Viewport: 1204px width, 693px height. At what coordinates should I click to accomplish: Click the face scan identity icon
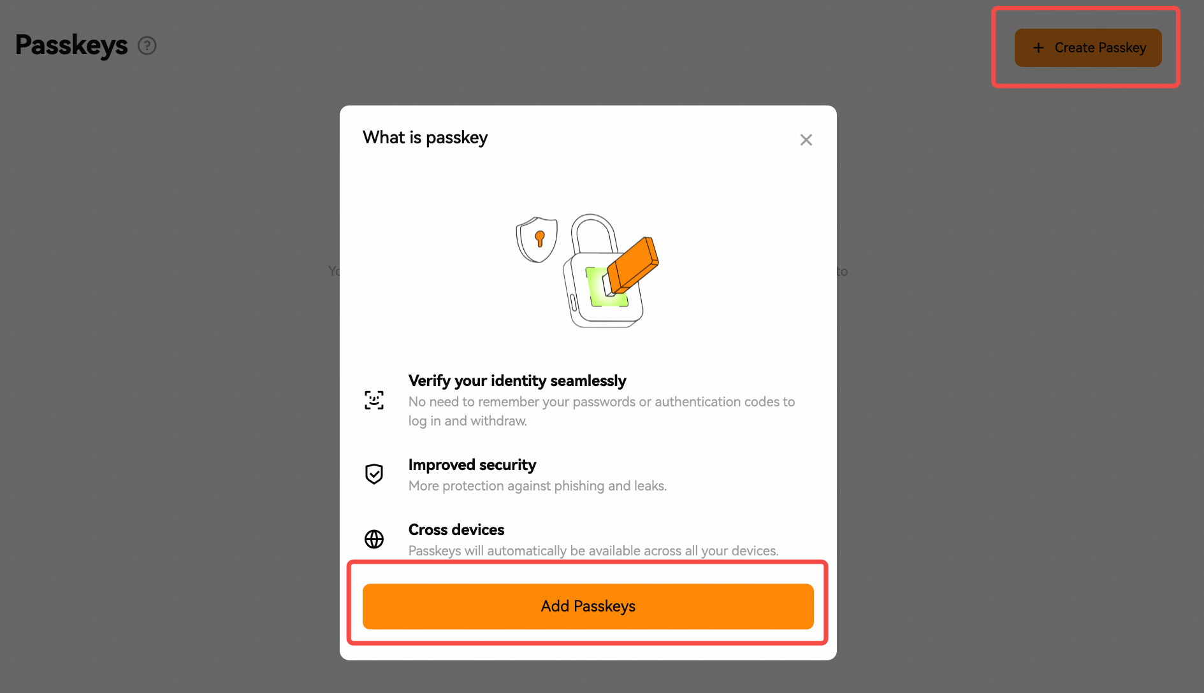pos(374,400)
